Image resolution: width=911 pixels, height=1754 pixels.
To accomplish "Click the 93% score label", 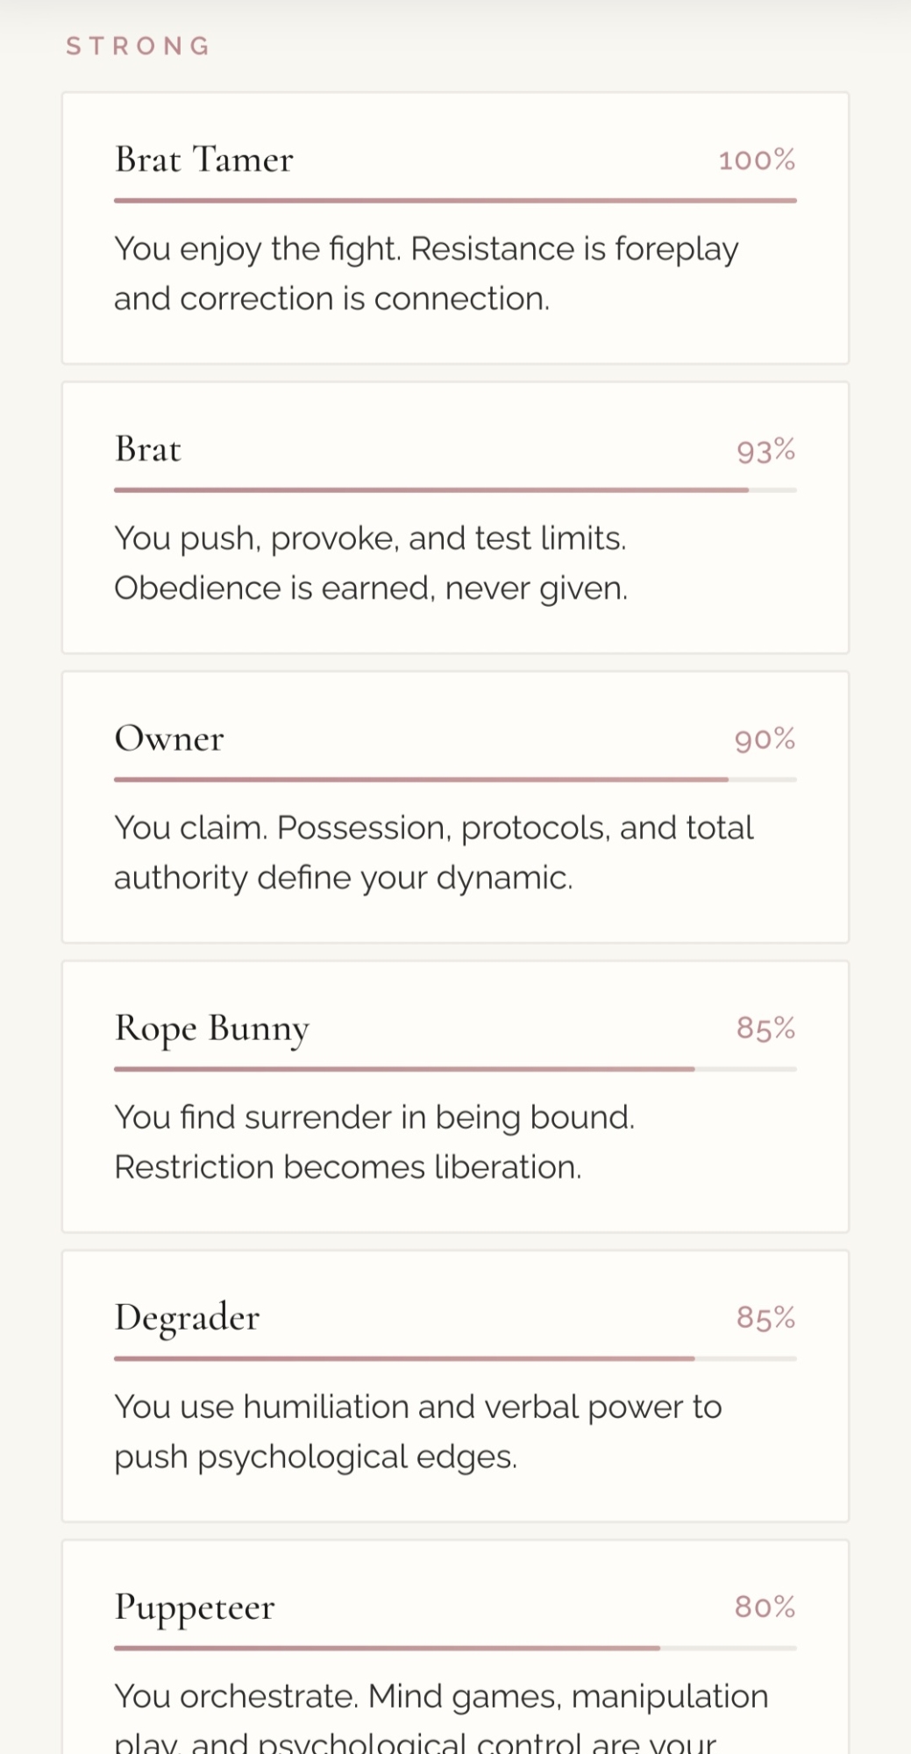I will 765,451.
